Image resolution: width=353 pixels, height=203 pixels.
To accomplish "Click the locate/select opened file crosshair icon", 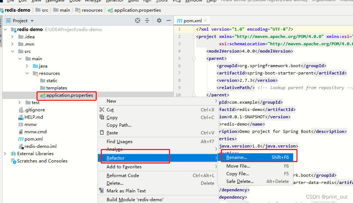I will [x=138, y=21].
